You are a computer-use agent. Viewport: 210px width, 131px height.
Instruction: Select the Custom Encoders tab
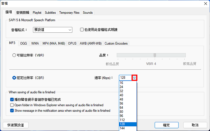point(116,43)
